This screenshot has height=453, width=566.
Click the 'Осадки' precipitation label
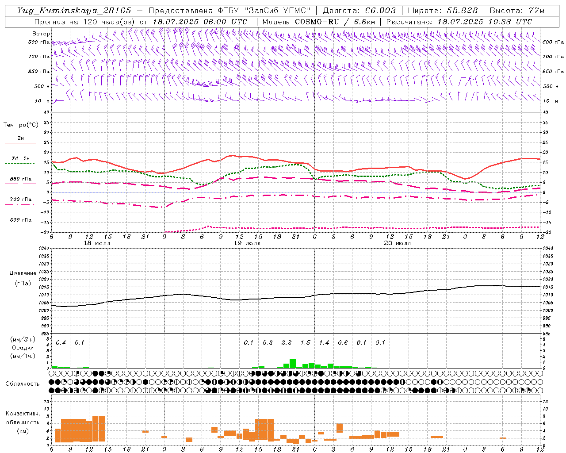click(x=23, y=348)
